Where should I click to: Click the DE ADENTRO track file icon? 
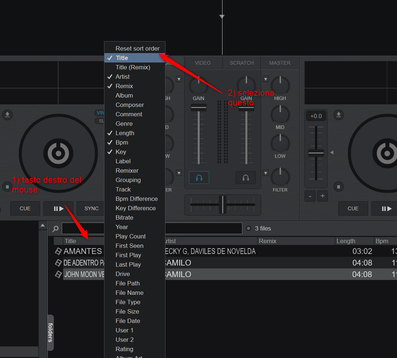tap(59, 263)
